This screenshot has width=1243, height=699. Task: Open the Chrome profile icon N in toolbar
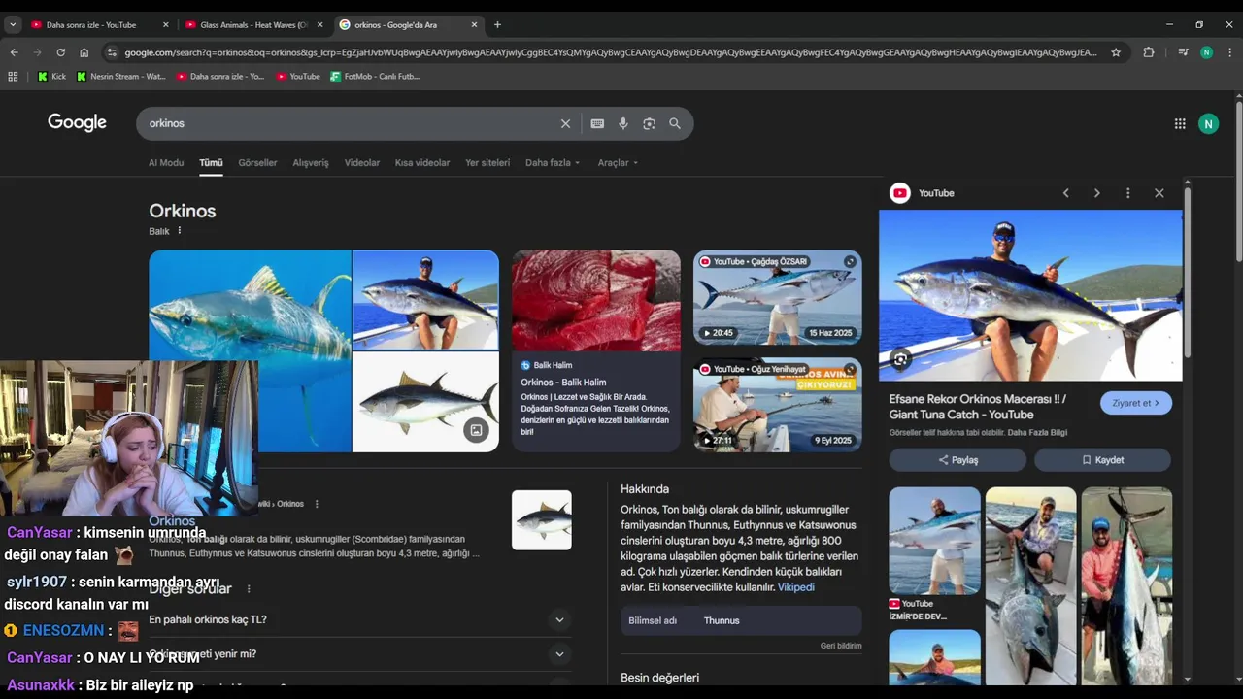1206,52
